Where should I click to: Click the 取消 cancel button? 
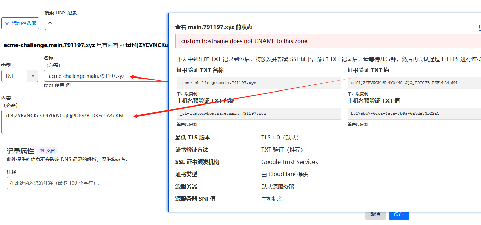tap(375, 214)
